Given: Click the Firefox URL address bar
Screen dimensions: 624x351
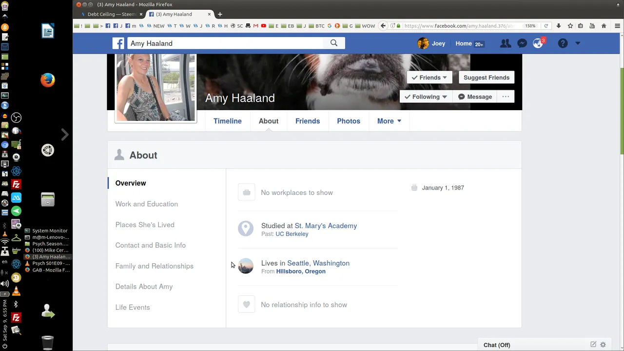Looking at the screenshot, I should click(458, 26).
